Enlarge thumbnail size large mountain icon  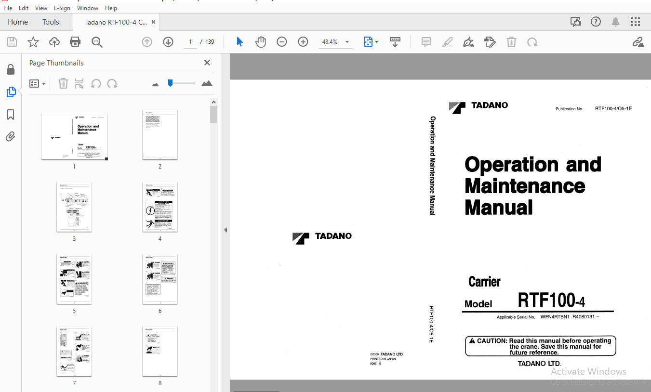(207, 83)
